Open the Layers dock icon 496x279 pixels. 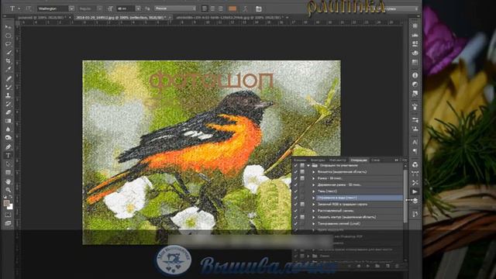click(415, 201)
